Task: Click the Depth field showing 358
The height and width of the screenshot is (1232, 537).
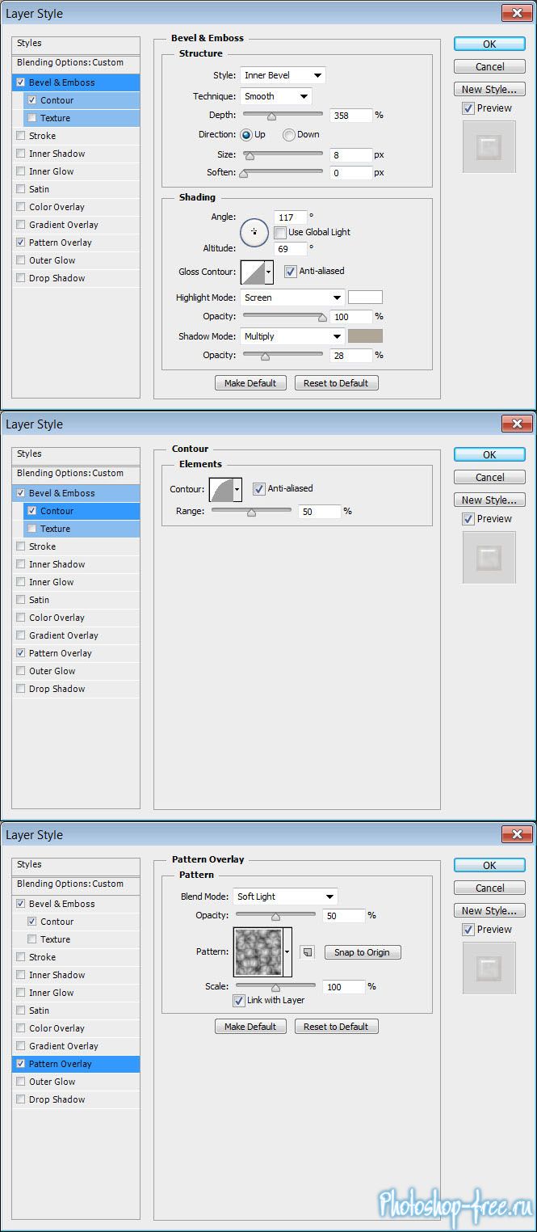Action: coord(350,116)
